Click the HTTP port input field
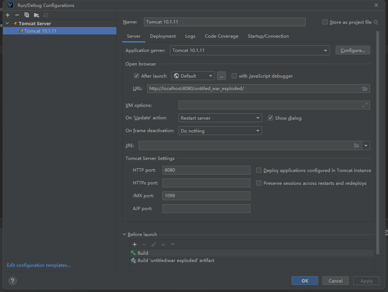Viewport: 388px width, 292px height. pyautogui.click(x=206, y=170)
